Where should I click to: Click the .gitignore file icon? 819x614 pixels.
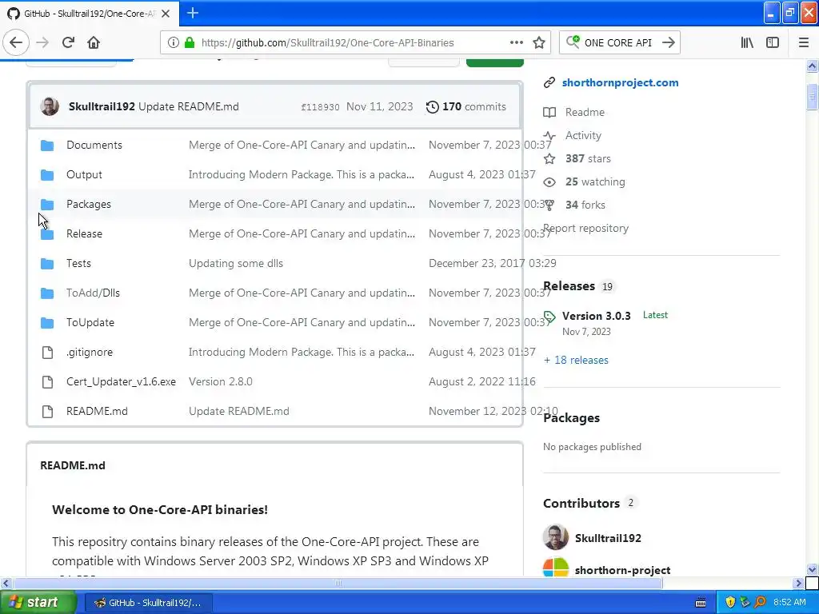tap(47, 353)
